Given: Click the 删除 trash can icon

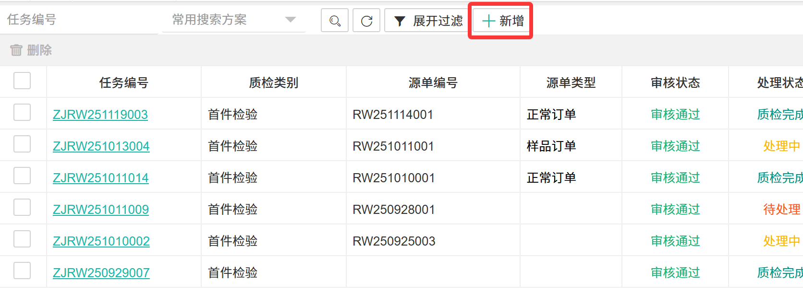Looking at the screenshot, I should pos(16,50).
